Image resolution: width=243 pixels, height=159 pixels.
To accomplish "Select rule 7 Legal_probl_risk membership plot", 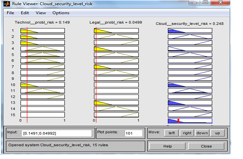I will [x=116, y=67].
